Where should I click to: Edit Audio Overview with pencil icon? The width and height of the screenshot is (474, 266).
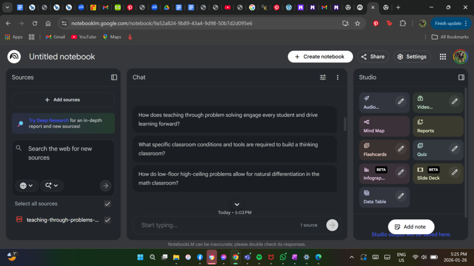tap(400, 101)
